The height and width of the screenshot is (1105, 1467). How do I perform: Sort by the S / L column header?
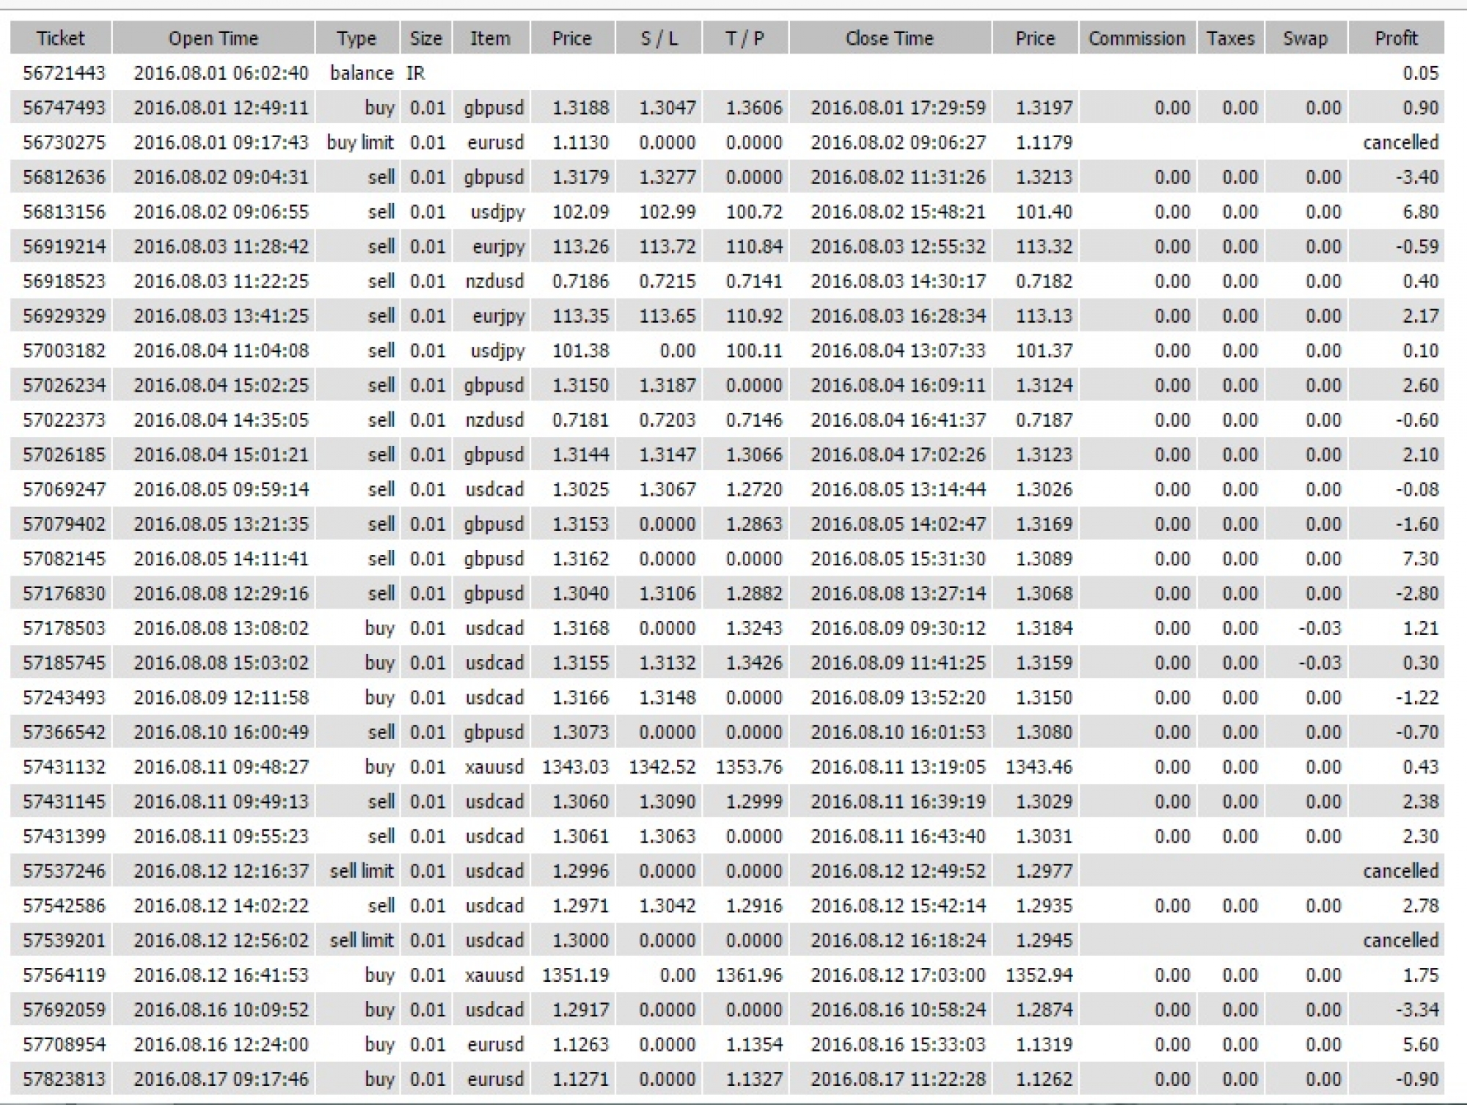coord(659,38)
